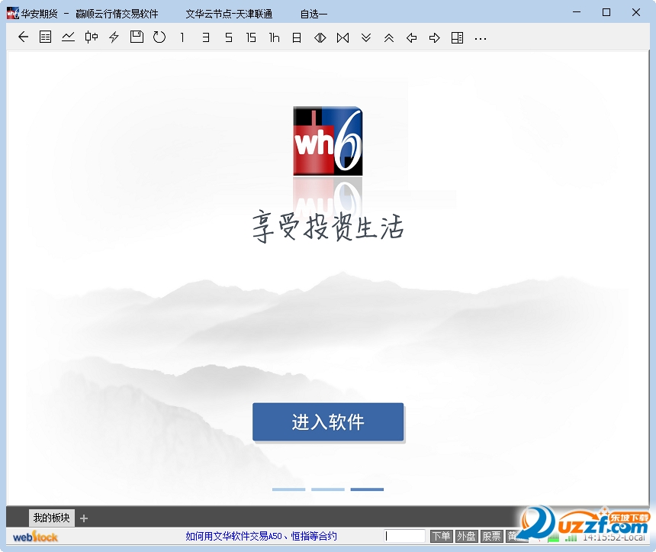Go to second slide indicator bar
The width and height of the screenshot is (656, 552).
pos(328,489)
